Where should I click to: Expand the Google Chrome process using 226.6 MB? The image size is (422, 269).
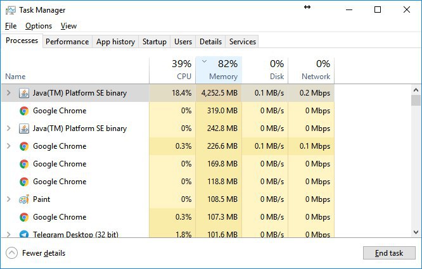coord(9,146)
